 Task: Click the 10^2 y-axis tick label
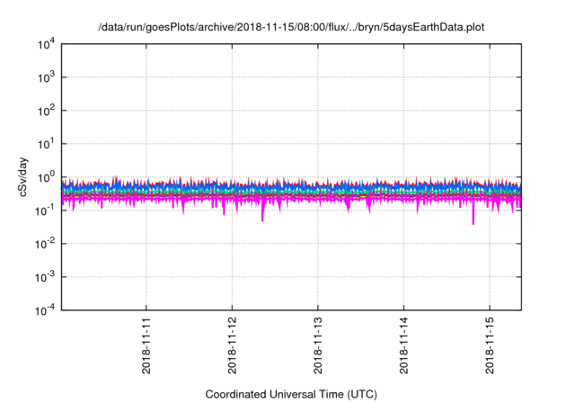(47, 111)
